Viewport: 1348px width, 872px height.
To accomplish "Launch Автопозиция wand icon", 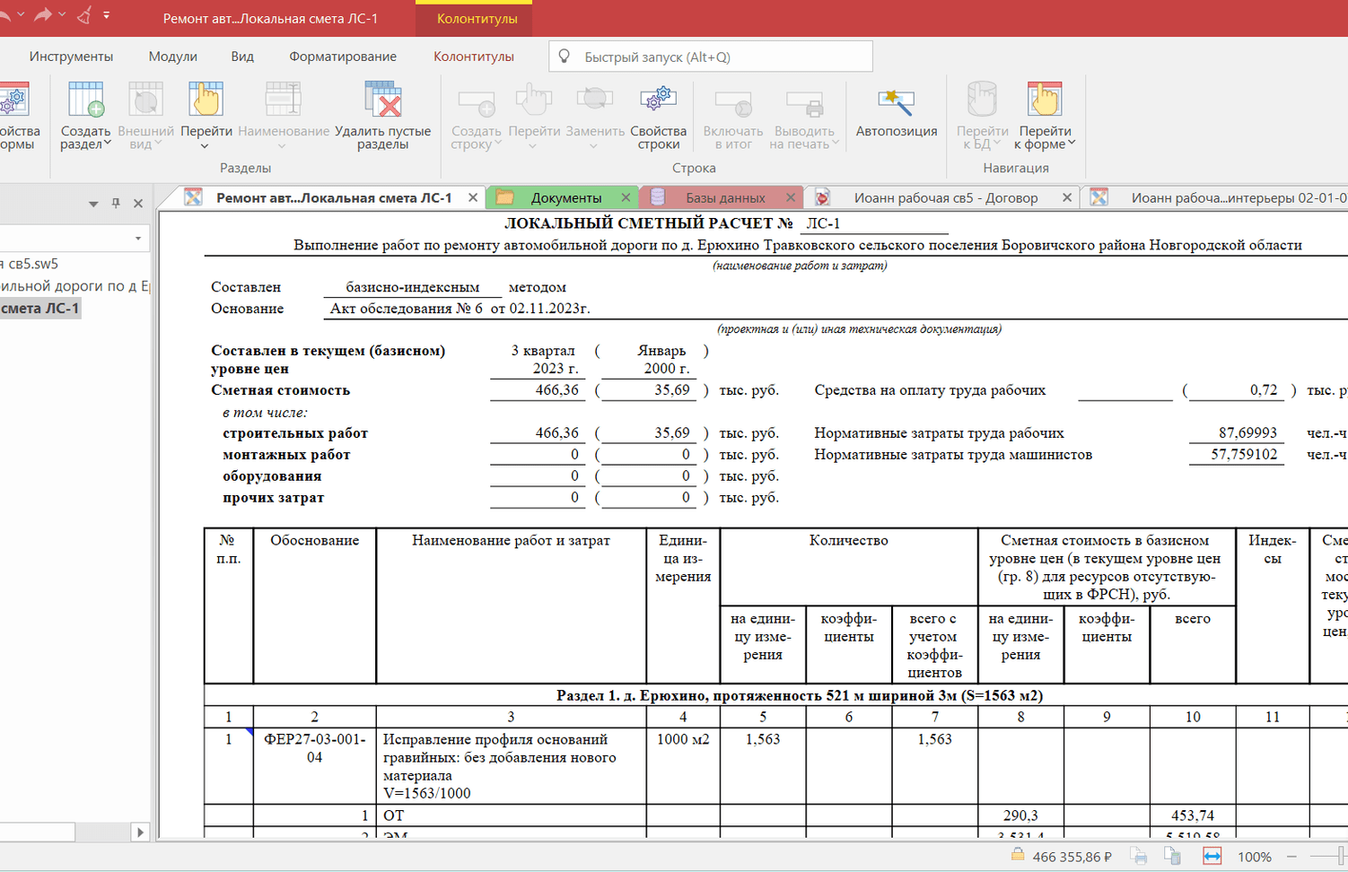I will (896, 101).
